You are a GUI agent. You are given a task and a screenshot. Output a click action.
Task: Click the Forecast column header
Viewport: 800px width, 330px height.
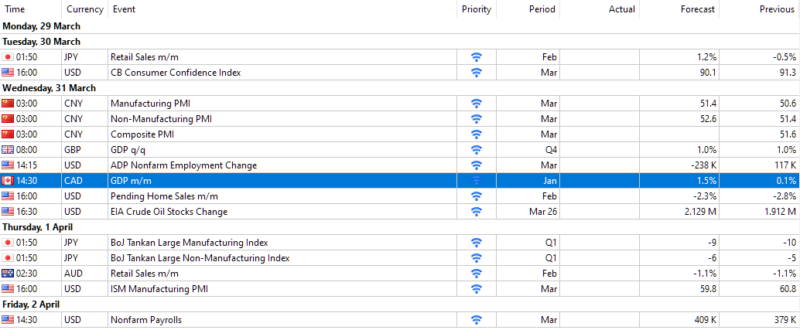[699, 9]
